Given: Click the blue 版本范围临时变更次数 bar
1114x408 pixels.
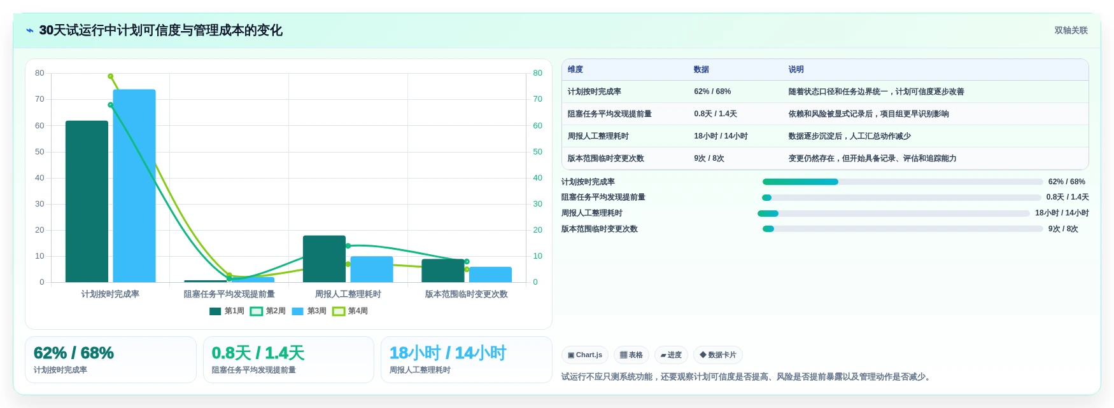Looking at the screenshot, I should tap(490, 275).
